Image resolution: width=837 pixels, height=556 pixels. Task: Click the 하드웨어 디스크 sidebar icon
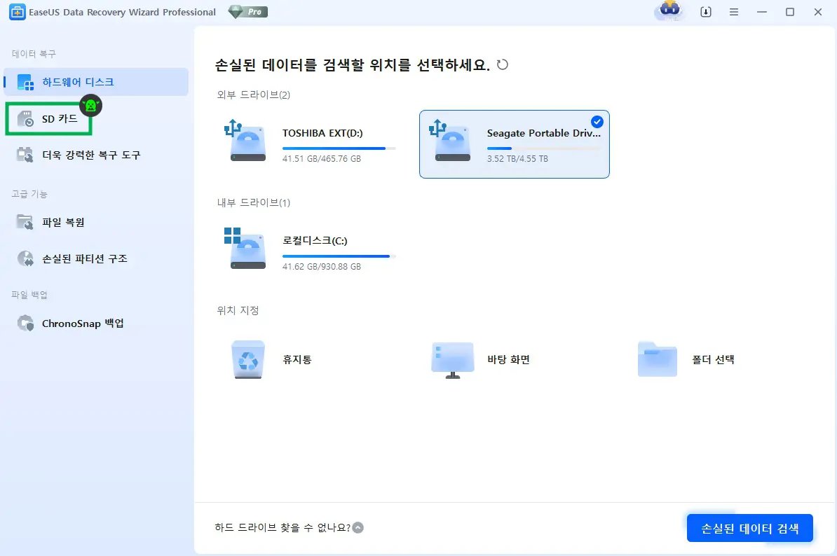point(25,82)
